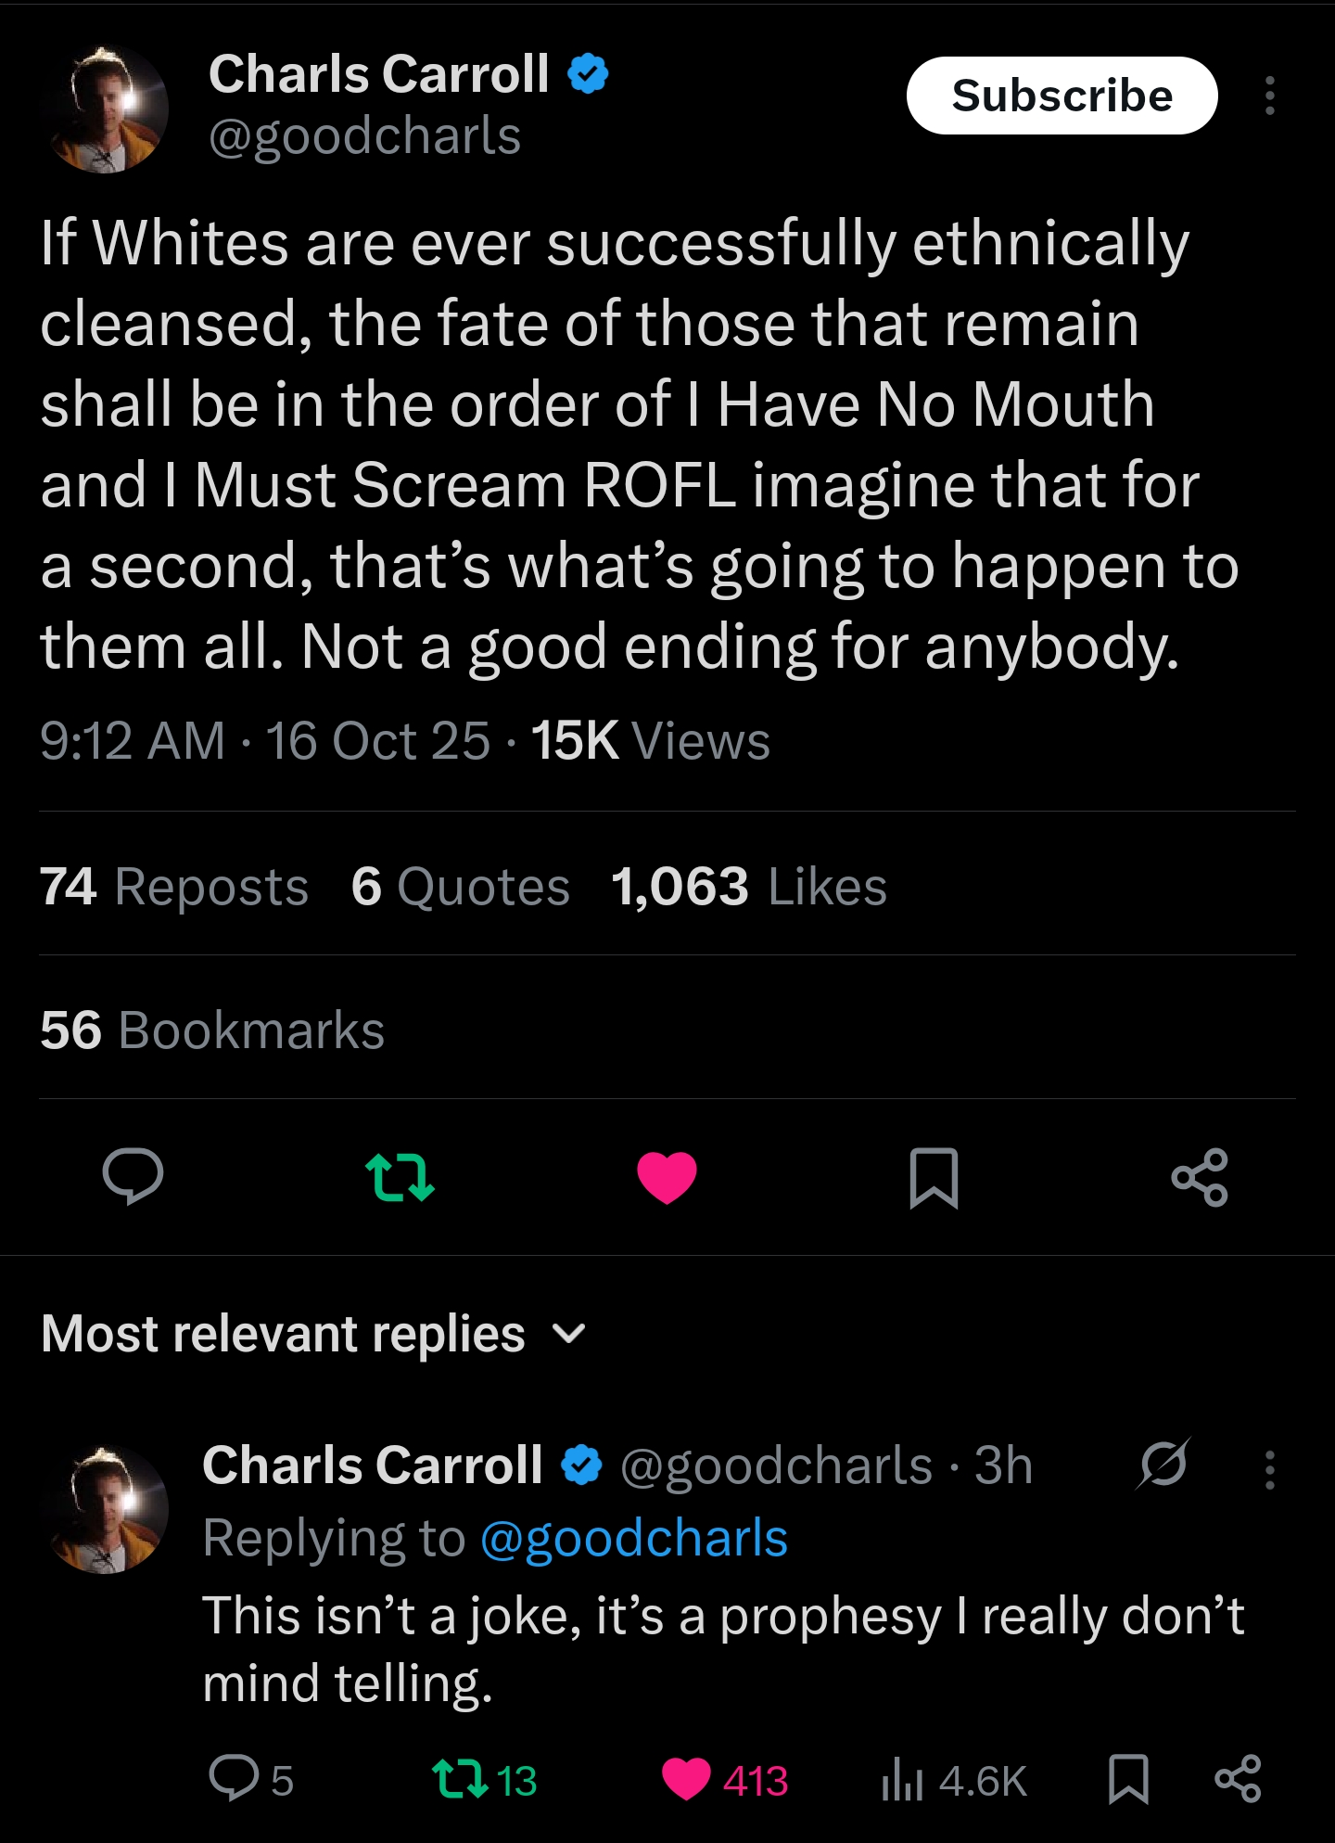The width and height of the screenshot is (1335, 1843).
Task: Tap the heart on reply with 413 likes
Action: click(x=725, y=1780)
